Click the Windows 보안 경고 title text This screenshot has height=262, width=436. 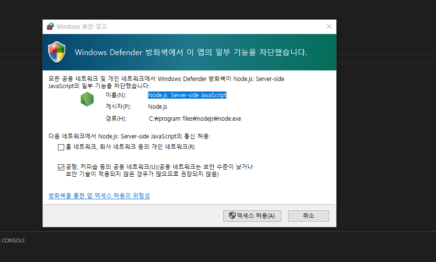(81, 26)
